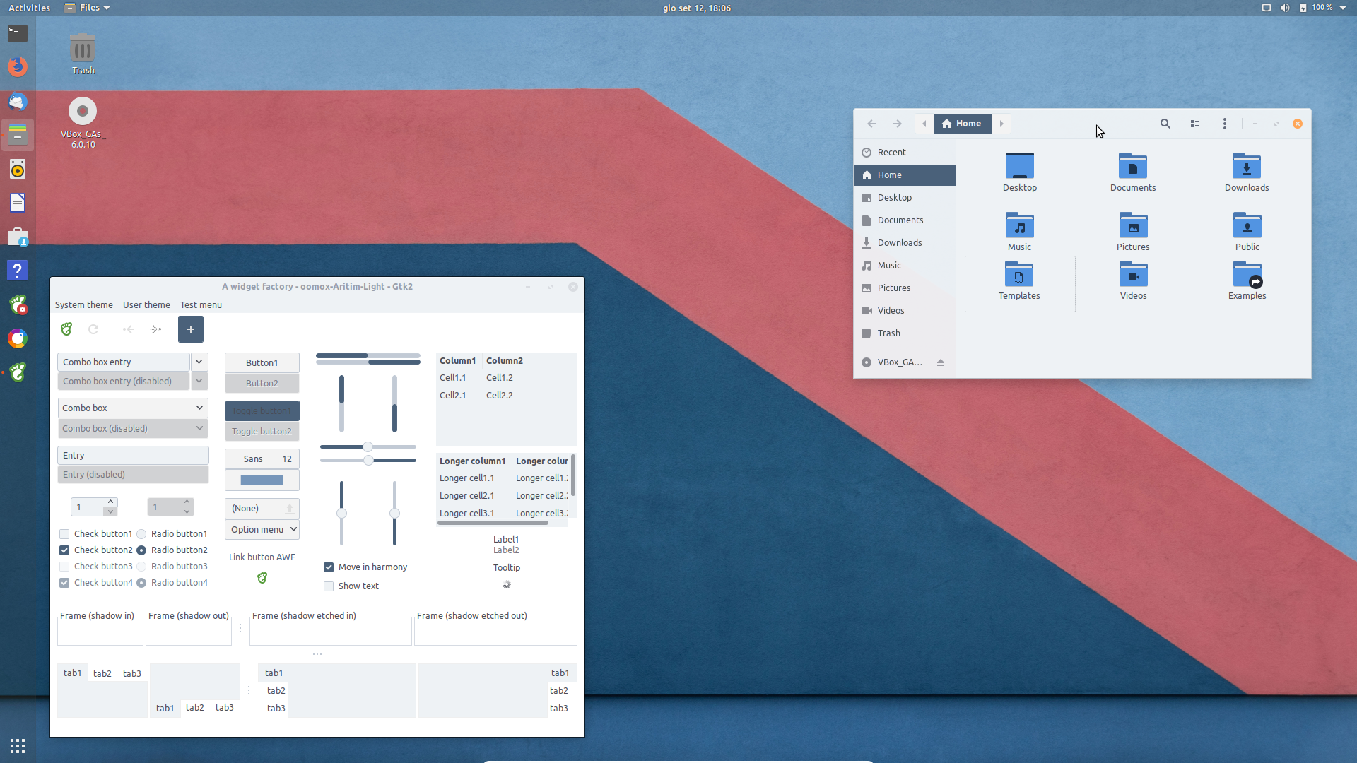Launch Firefox from the dock
Screen dimensions: 1357x763
click(18, 66)
